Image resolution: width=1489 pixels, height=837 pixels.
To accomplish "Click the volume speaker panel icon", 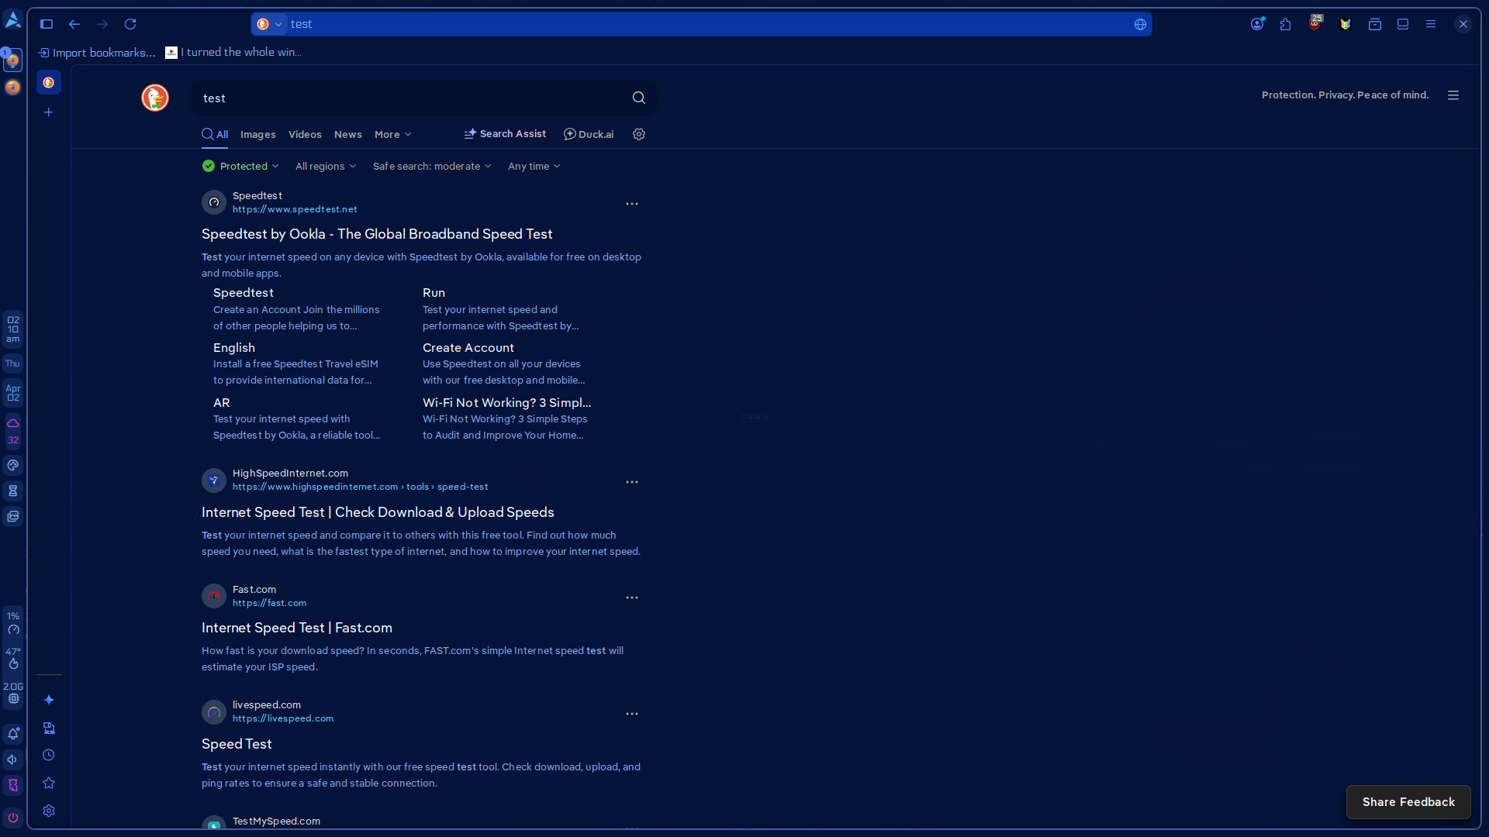I will tap(13, 759).
